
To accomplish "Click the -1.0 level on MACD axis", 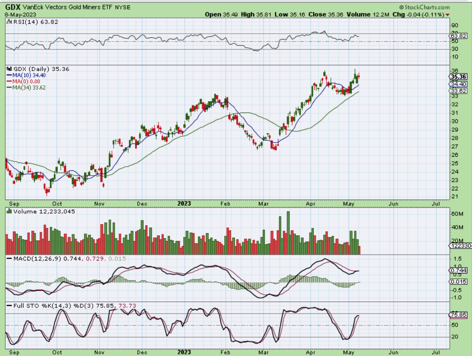I will [455, 298].
